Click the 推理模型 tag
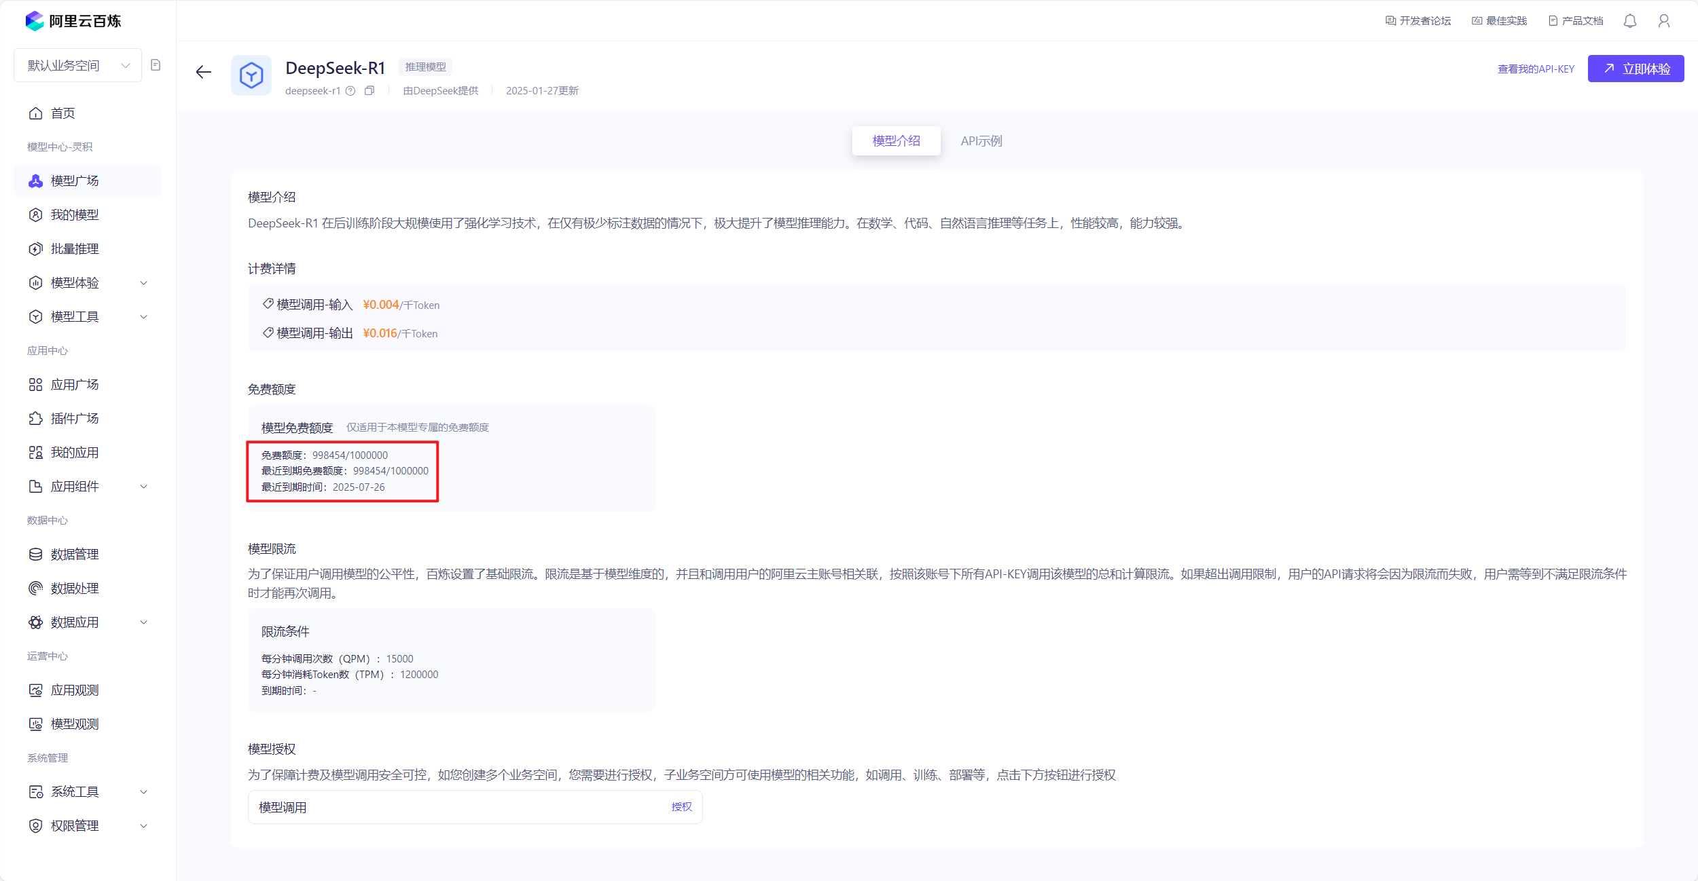Image resolution: width=1698 pixels, height=881 pixels. pos(426,67)
